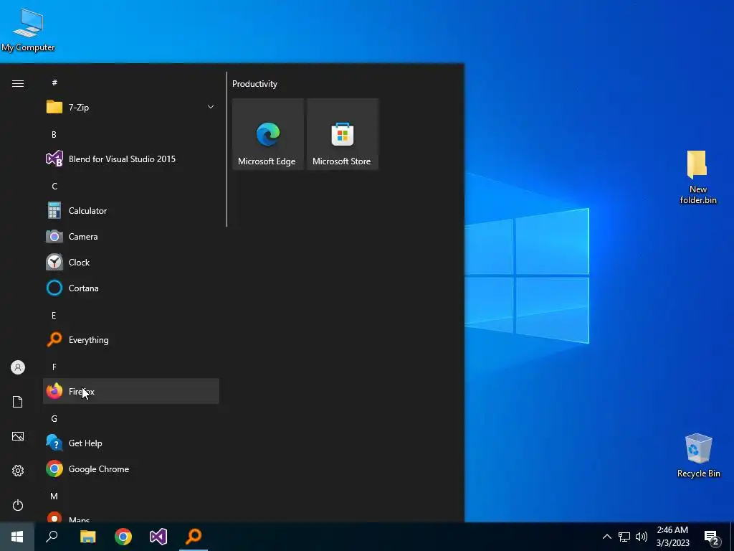Open the Documents sidebar icon

pos(18,402)
